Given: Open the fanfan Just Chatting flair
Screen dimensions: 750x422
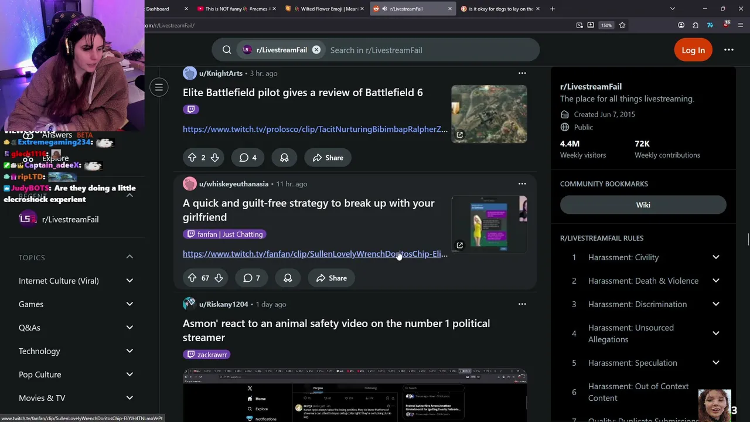Looking at the screenshot, I should pyautogui.click(x=225, y=234).
